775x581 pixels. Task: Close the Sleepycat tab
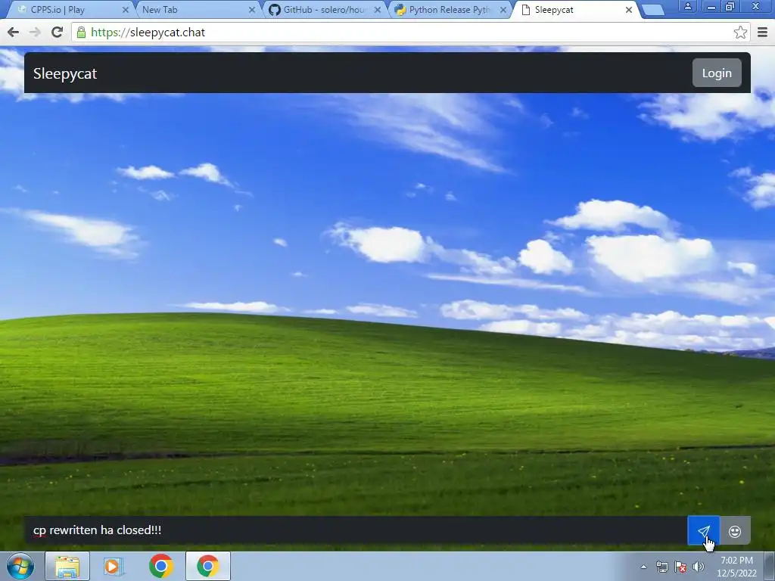629,10
